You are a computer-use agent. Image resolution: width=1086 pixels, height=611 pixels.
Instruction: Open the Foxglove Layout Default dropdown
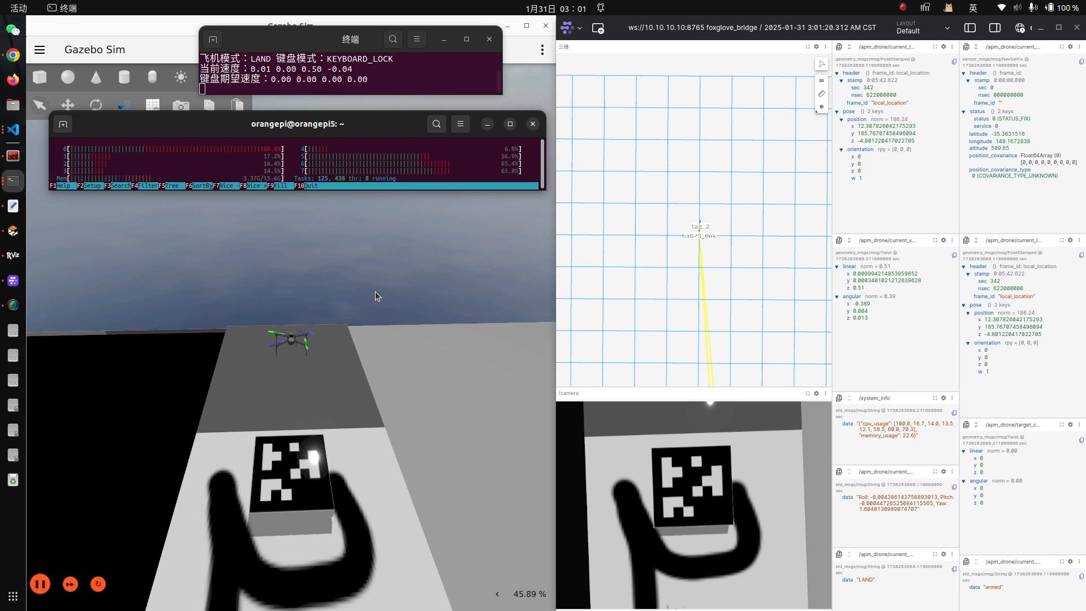point(923,28)
